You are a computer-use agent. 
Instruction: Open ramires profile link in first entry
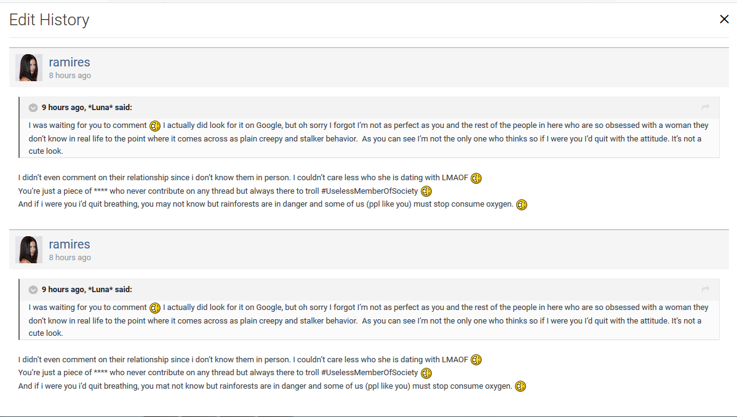70,62
